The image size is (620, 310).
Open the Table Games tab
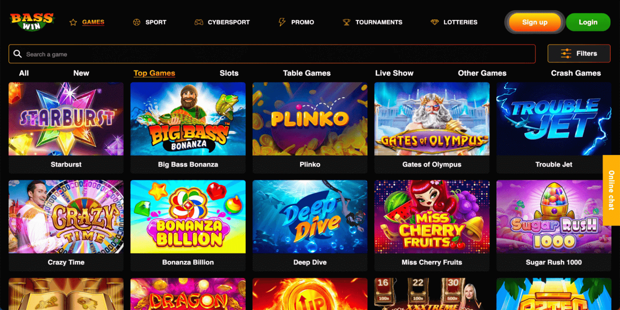[307, 73]
